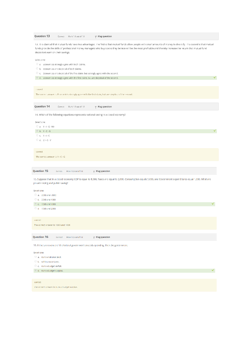
Task: Click the Question 13 heading
Action: [42, 36]
